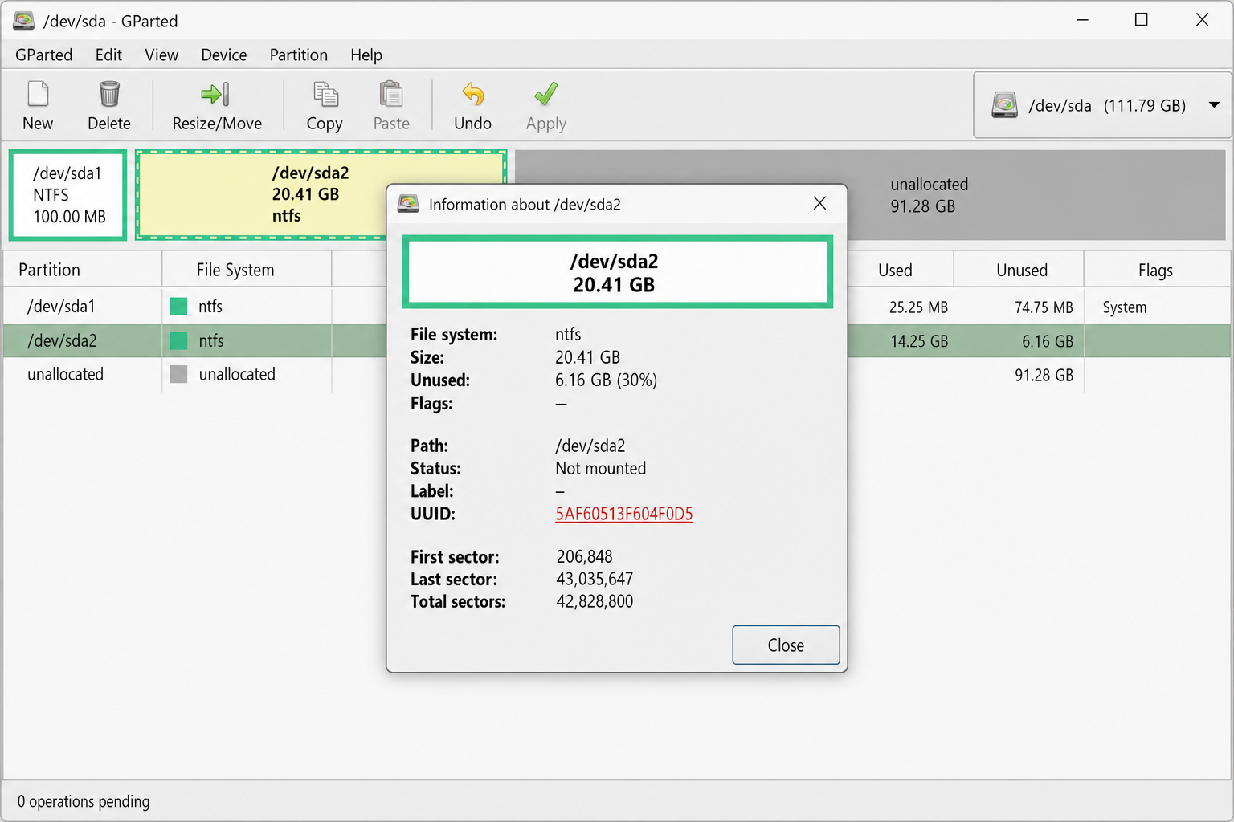
Task: Open the Partition menu
Action: 299,55
